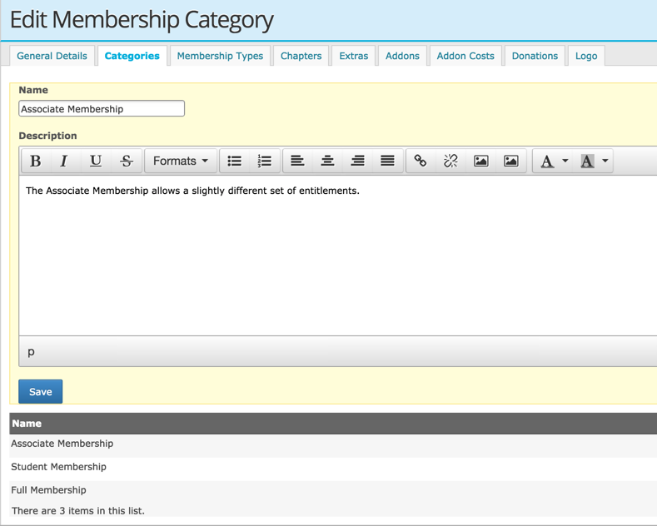Apply underline formatting
This screenshot has width=657, height=526.
pos(96,161)
